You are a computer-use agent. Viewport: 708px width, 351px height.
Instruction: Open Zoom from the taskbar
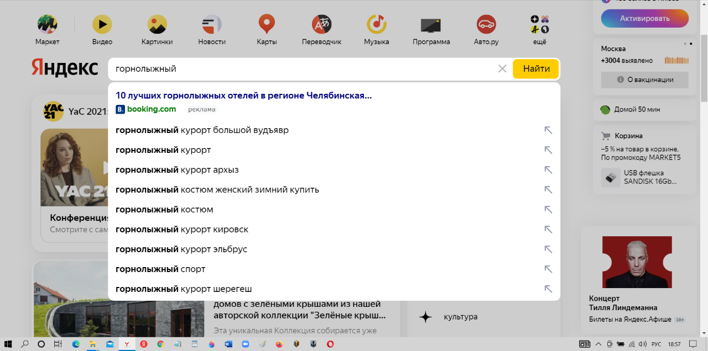[245, 344]
